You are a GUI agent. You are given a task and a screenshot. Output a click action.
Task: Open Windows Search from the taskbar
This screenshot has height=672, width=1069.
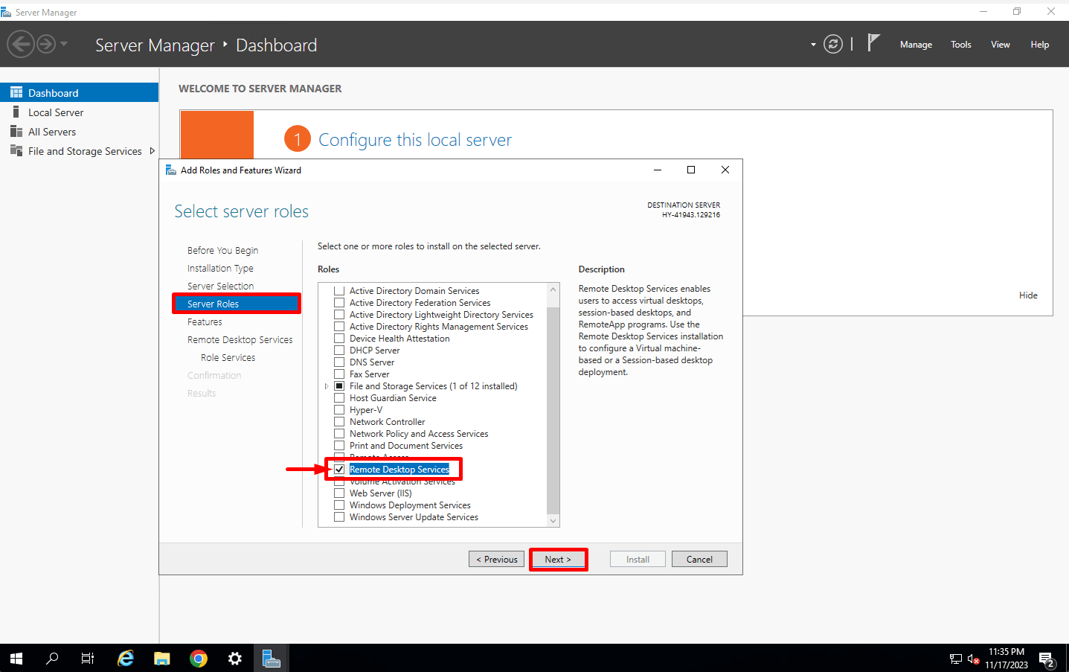point(52,658)
